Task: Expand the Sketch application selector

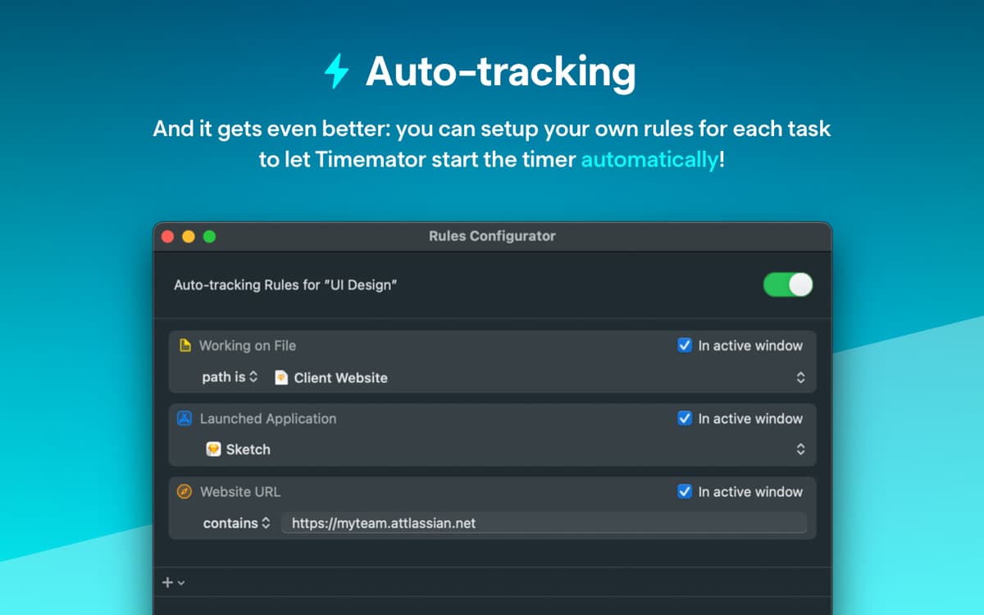Action: coord(800,449)
